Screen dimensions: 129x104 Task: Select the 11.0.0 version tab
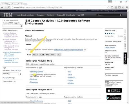pos(29,55)
